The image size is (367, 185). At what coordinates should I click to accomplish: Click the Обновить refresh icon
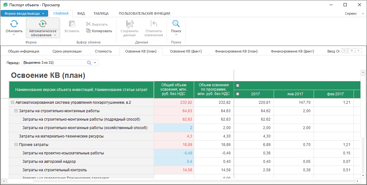pos(14,24)
